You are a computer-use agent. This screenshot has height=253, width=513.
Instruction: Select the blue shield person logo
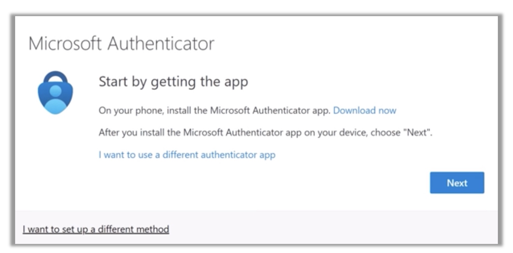[55, 93]
